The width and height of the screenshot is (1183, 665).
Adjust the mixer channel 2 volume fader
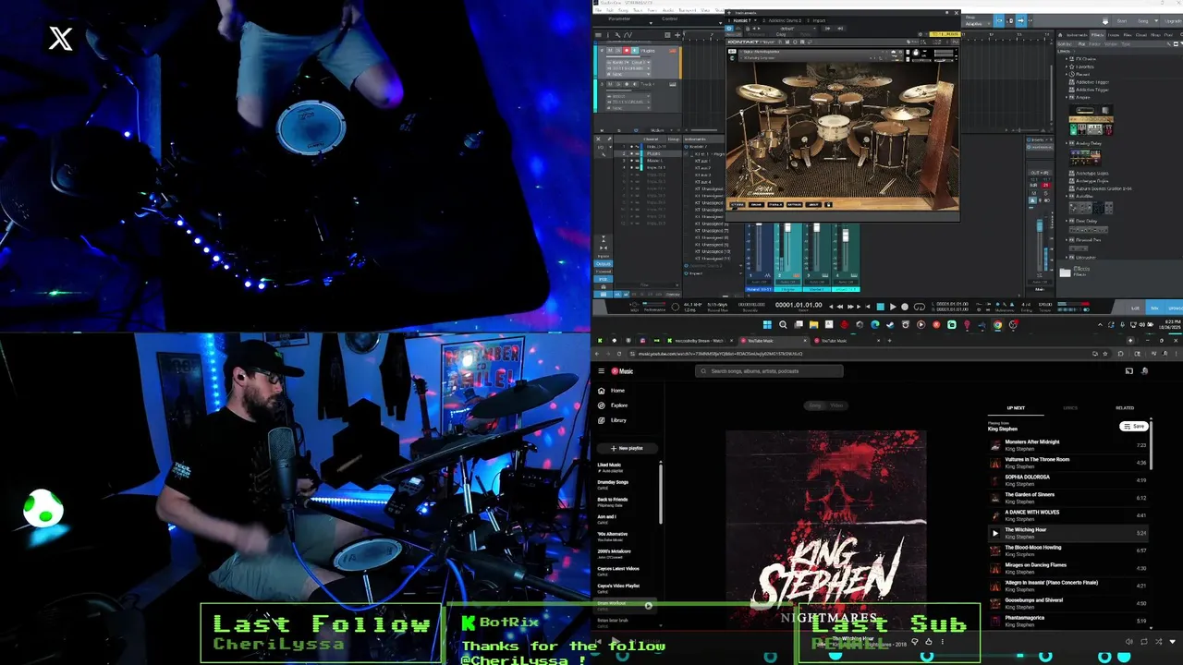pos(787,227)
